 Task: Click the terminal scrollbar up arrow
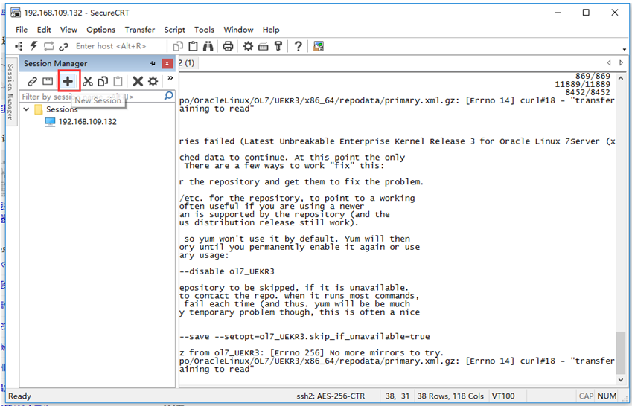click(621, 77)
